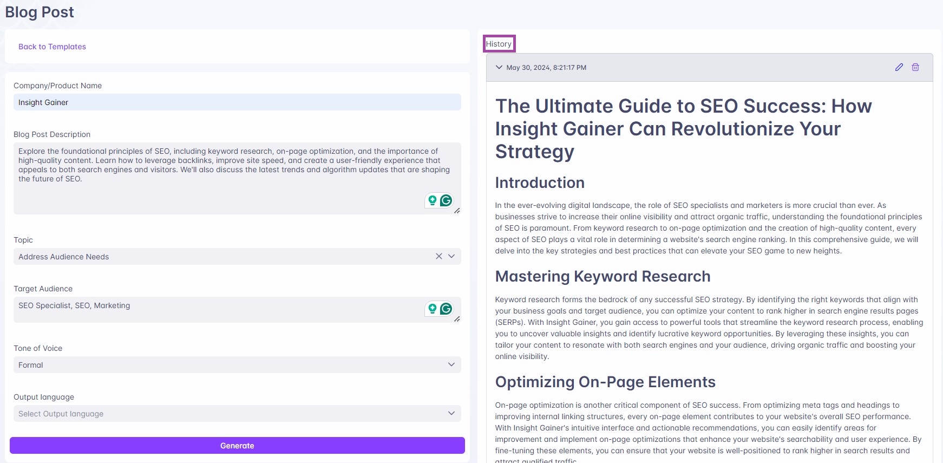Open the Topic dropdown arrow

click(x=451, y=256)
